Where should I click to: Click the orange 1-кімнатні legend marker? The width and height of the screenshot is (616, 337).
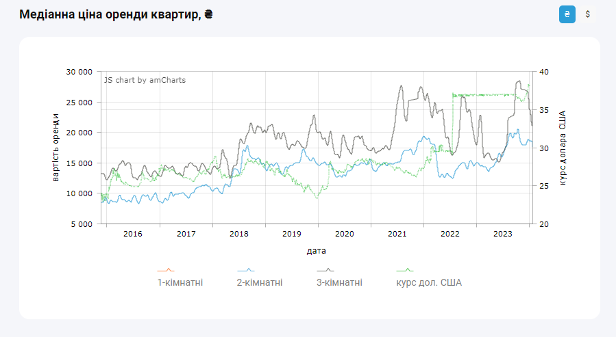pyautogui.click(x=166, y=271)
